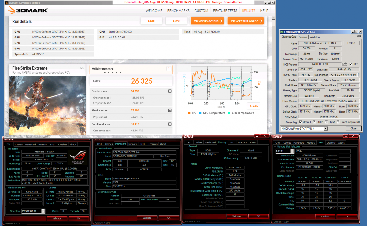Open the BENCHMARKS tab in 3DMark
367x226 pixels.
point(178,11)
